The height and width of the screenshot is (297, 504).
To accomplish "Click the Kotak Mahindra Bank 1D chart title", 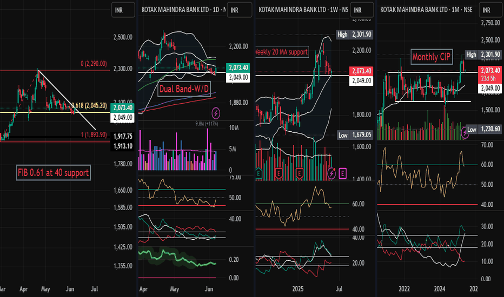I will click(183, 10).
